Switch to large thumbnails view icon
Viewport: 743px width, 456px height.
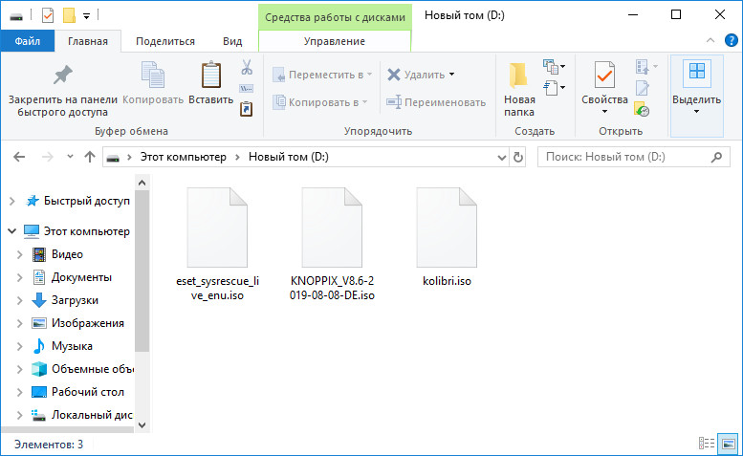click(x=728, y=444)
